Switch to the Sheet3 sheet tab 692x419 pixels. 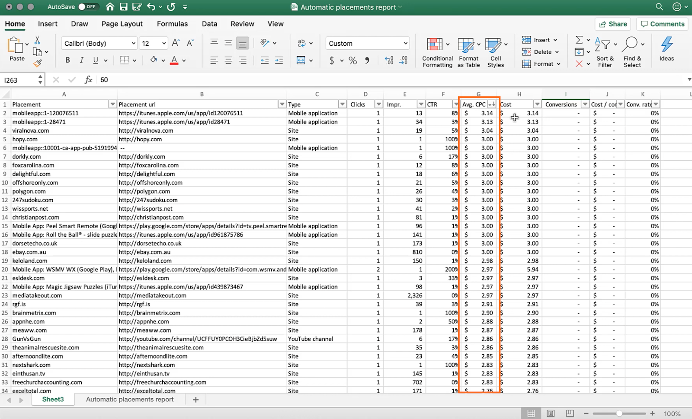53,400
